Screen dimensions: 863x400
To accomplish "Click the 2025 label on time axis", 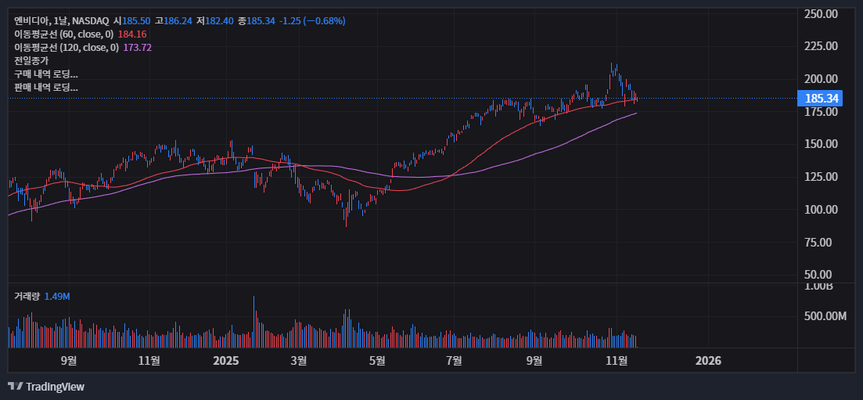I will click(225, 361).
